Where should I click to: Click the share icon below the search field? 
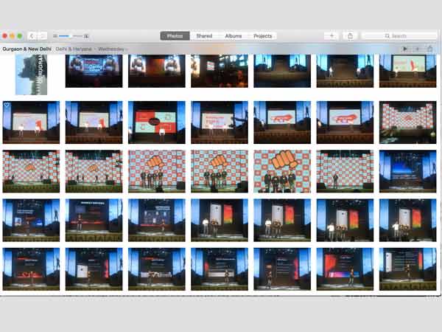click(x=429, y=49)
